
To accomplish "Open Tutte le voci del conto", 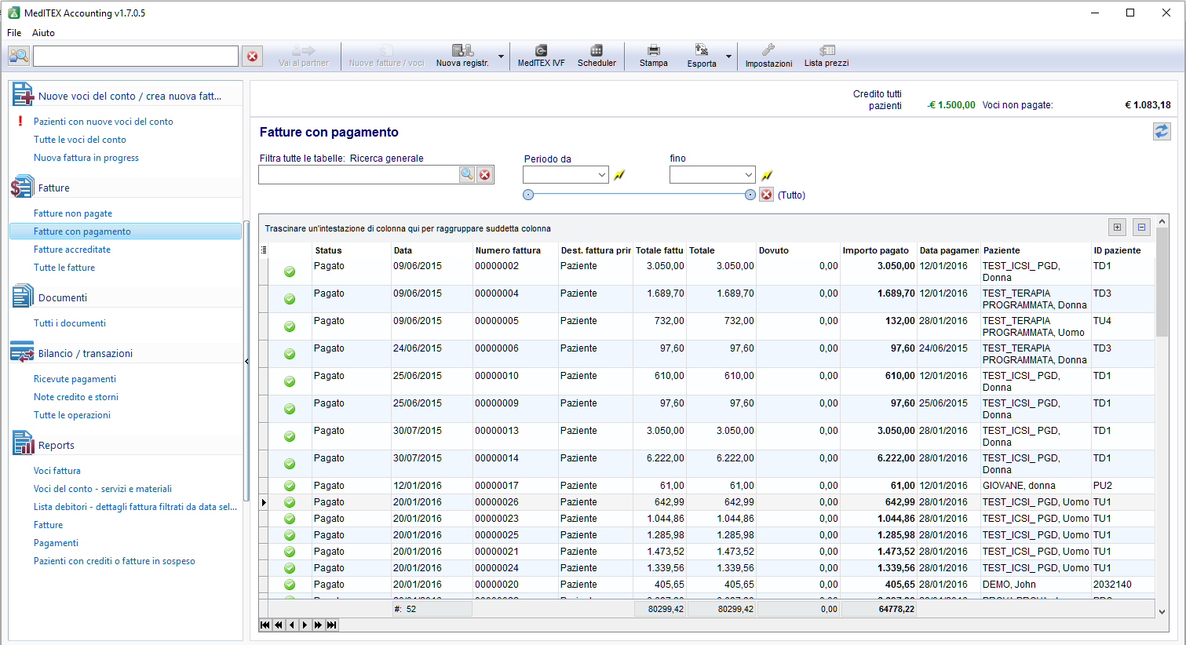I will pyautogui.click(x=79, y=140).
